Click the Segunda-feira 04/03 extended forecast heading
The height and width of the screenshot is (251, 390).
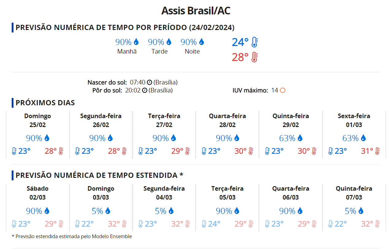tap(164, 193)
